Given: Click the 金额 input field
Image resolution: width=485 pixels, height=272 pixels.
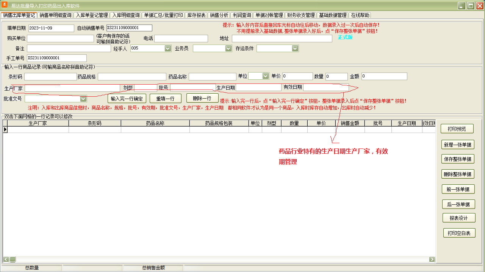Looking at the screenshot, I should (384, 76).
